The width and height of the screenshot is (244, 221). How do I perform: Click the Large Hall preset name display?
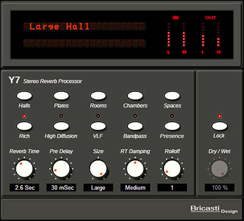[84, 26]
